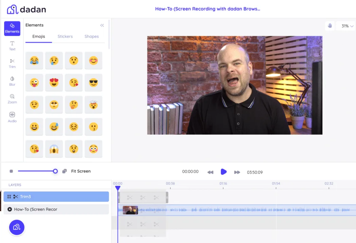Select the heart-eyes emoji
This screenshot has height=243, width=356.
[x=54, y=82]
